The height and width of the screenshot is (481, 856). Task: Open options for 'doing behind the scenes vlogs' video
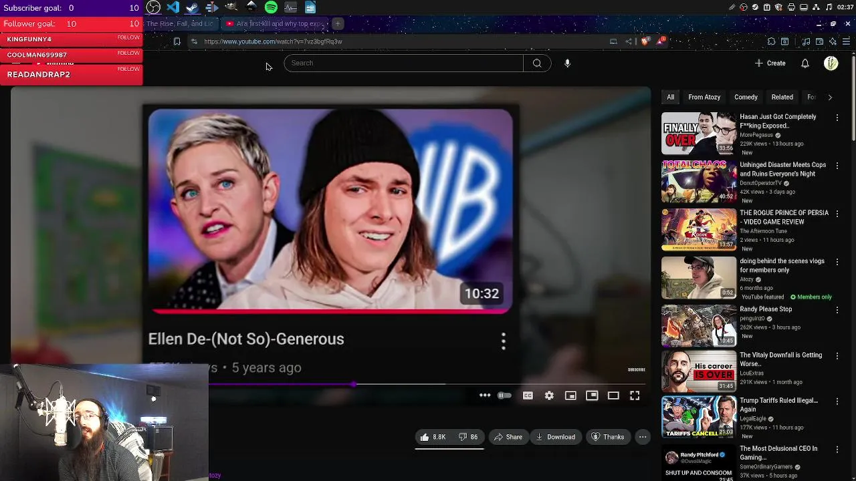pos(837,262)
